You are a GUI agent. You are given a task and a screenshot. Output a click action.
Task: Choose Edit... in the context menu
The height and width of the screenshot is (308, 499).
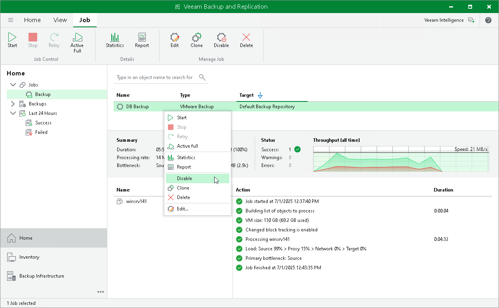pyautogui.click(x=197, y=209)
